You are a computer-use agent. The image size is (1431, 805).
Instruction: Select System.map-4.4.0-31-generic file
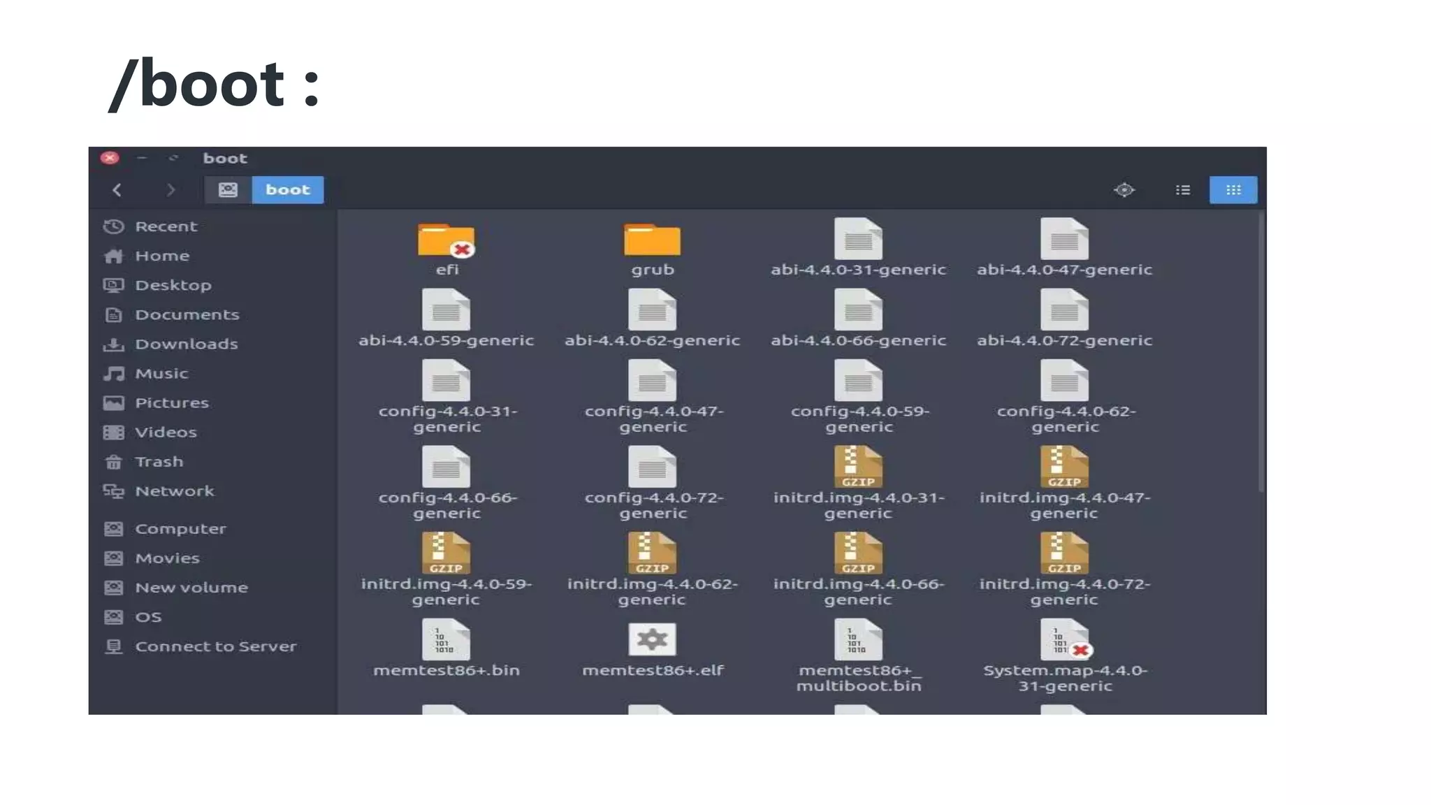click(x=1064, y=641)
